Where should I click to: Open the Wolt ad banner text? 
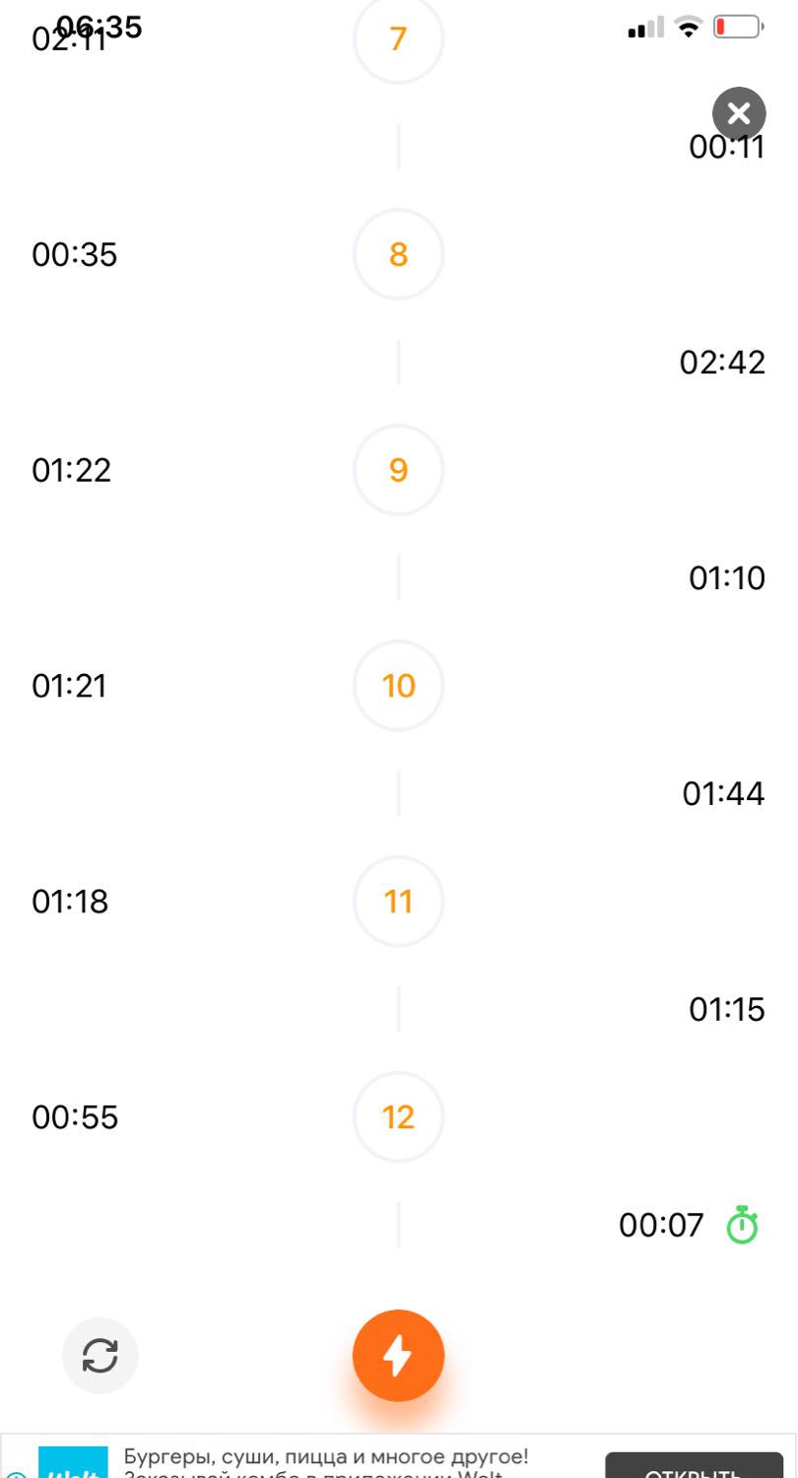326,1463
